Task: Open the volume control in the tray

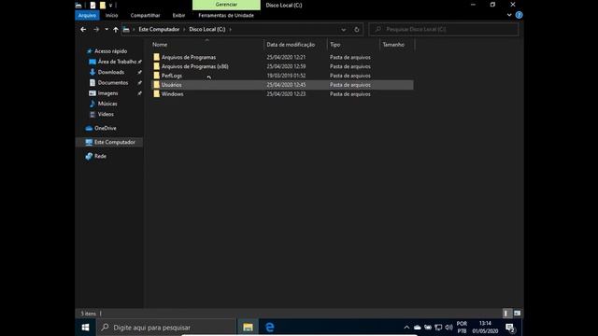Action: click(x=448, y=328)
